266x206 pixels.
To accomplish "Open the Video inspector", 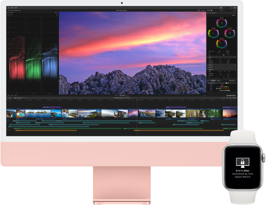I will [x=208, y=10].
